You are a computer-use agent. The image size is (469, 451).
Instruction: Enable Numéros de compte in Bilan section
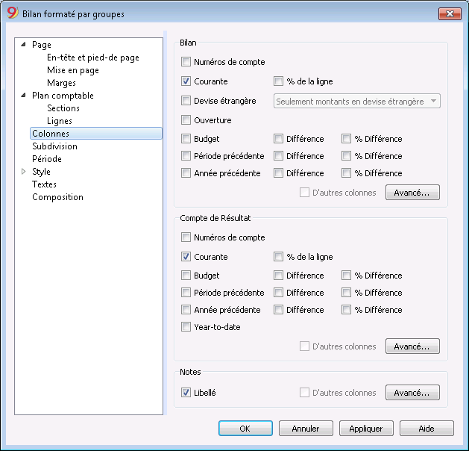pyautogui.click(x=186, y=62)
